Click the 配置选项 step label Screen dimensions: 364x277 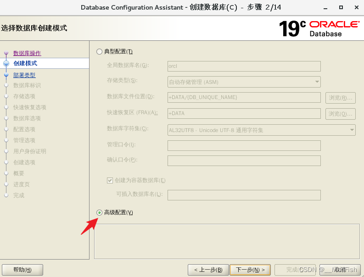coord(24,129)
